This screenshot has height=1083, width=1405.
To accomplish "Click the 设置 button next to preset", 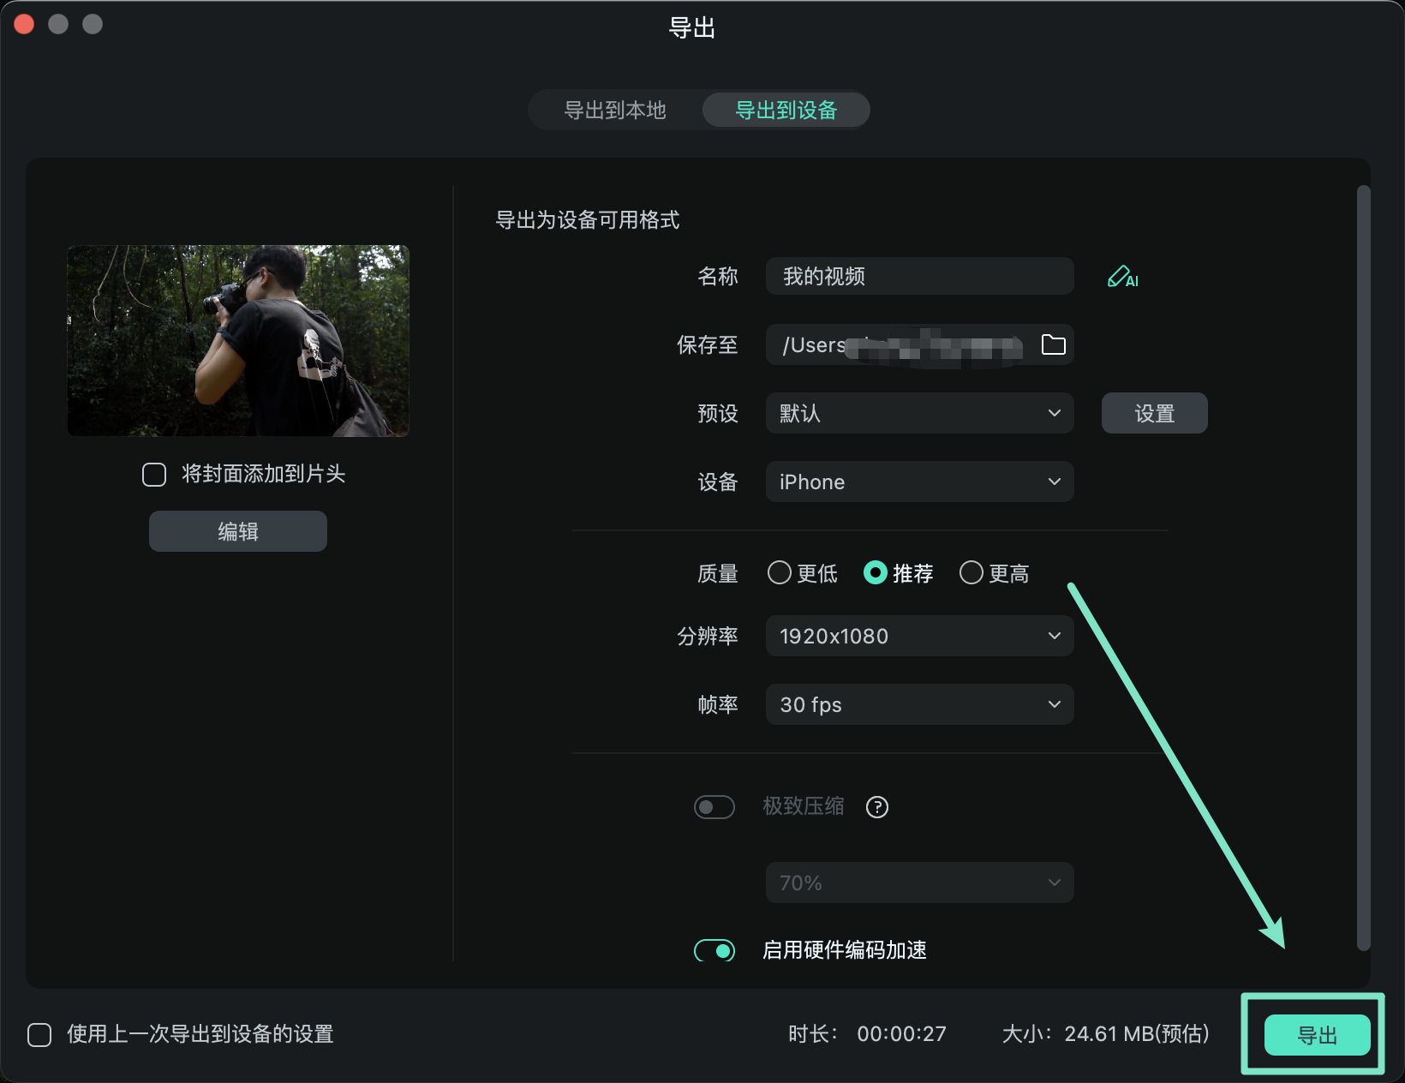I will pyautogui.click(x=1153, y=412).
